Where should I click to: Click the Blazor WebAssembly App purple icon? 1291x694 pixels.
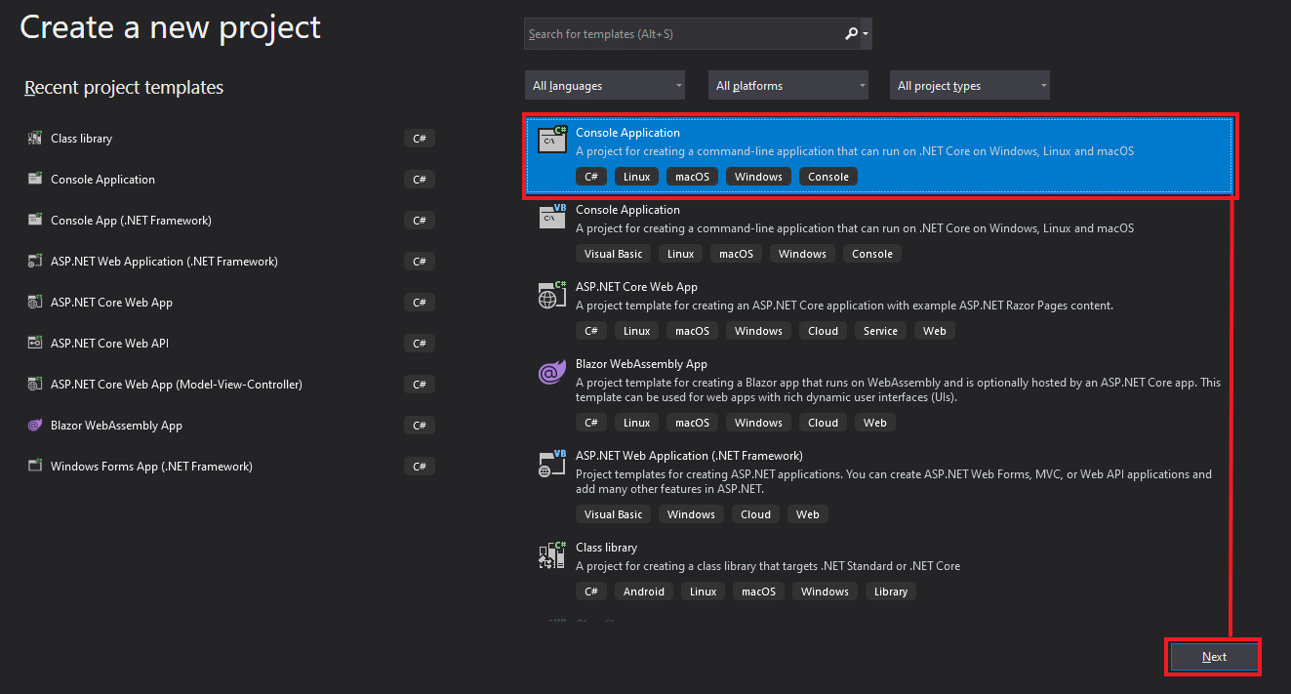tap(551, 373)
